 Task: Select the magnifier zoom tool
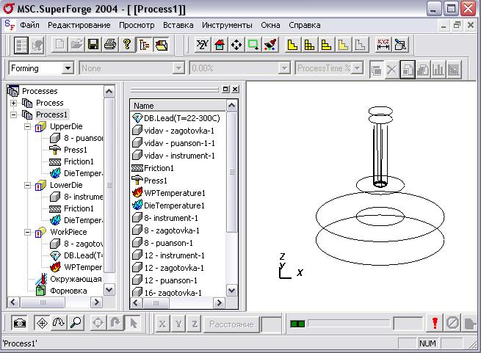click(x=76, y=323)
